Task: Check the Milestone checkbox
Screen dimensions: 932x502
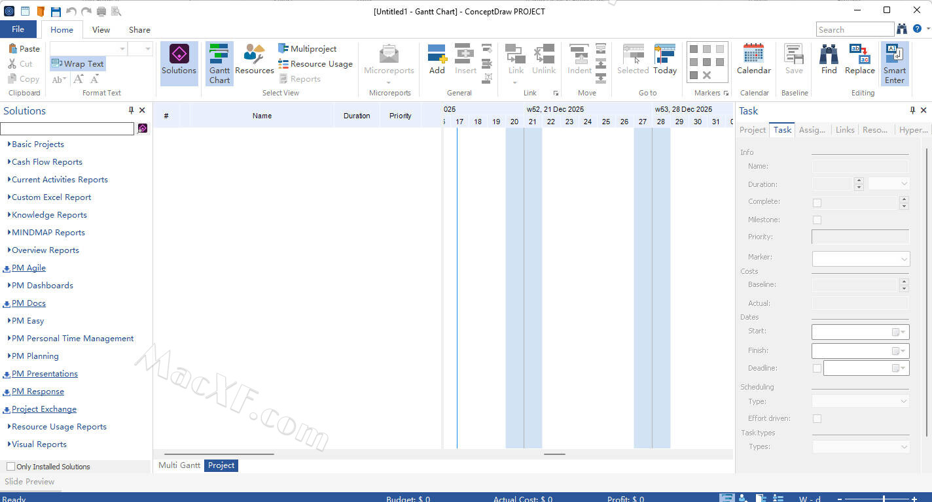Action: tap(817, 220)
